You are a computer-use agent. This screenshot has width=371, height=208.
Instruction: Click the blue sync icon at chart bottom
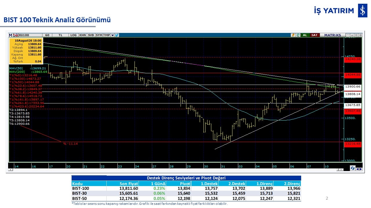pyautogui.click(x=352, y=168)
